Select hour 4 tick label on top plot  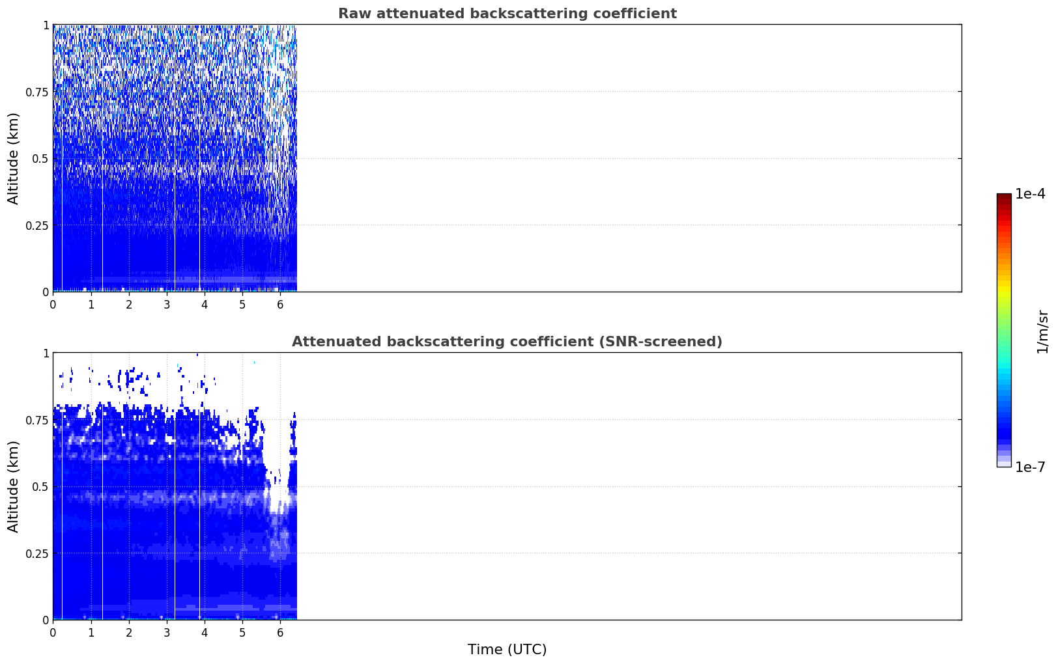point(205,304)
